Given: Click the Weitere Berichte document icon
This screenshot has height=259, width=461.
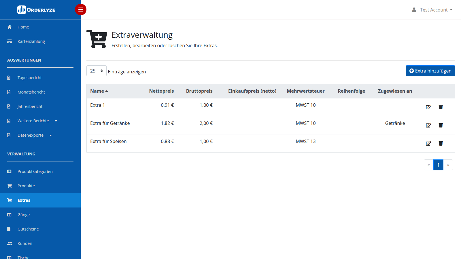Looking at the screenshot, I should point(9,121).
